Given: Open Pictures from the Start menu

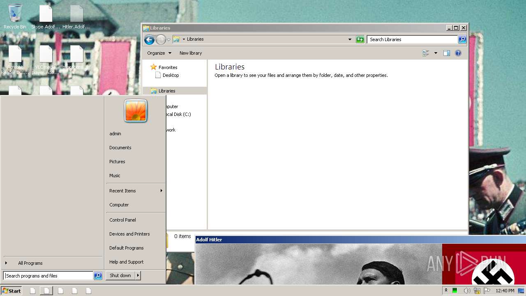Looking at the screenshot, I should [x=117, y=162].
